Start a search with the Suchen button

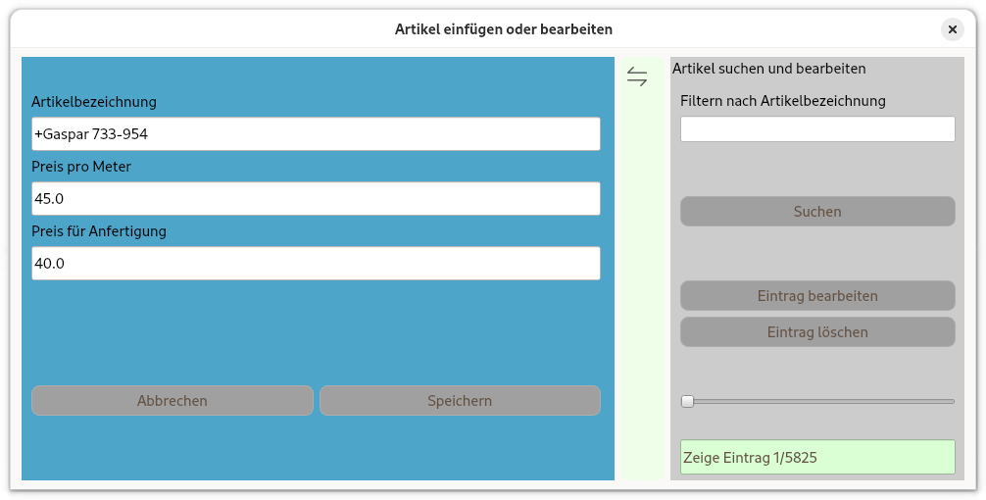click(817, 212)
